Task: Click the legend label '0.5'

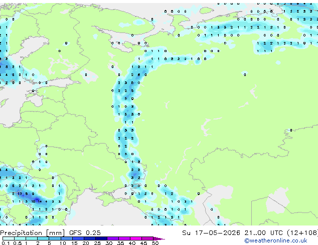Action: pyautogui.click(x=18, y=243)
